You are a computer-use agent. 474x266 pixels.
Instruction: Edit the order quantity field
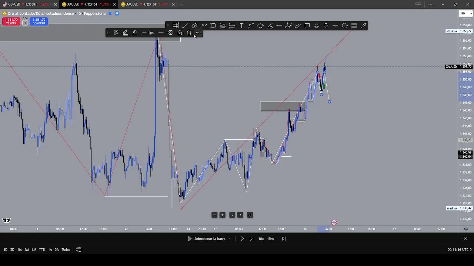(x=25, y=23)
